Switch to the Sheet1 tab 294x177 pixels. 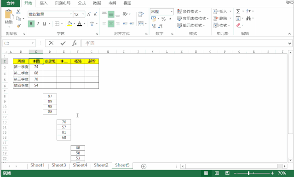(38, 165)
